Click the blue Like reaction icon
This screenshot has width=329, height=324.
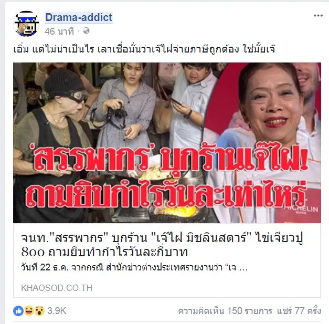click(x=18, y=311)
